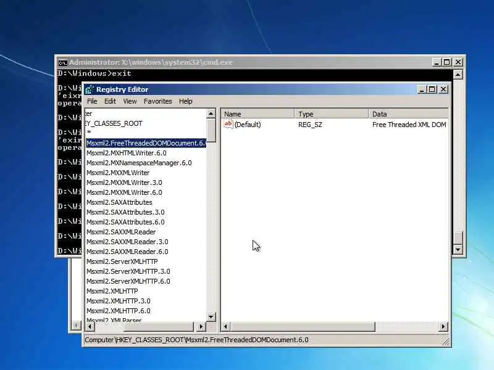Click the tree pane scroll left arrow

pyautogui.click(x=90, y=327)
